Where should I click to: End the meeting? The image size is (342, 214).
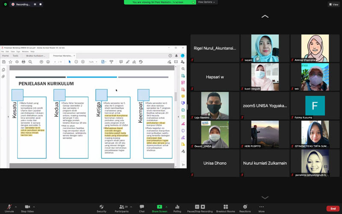tap(333, 208)
